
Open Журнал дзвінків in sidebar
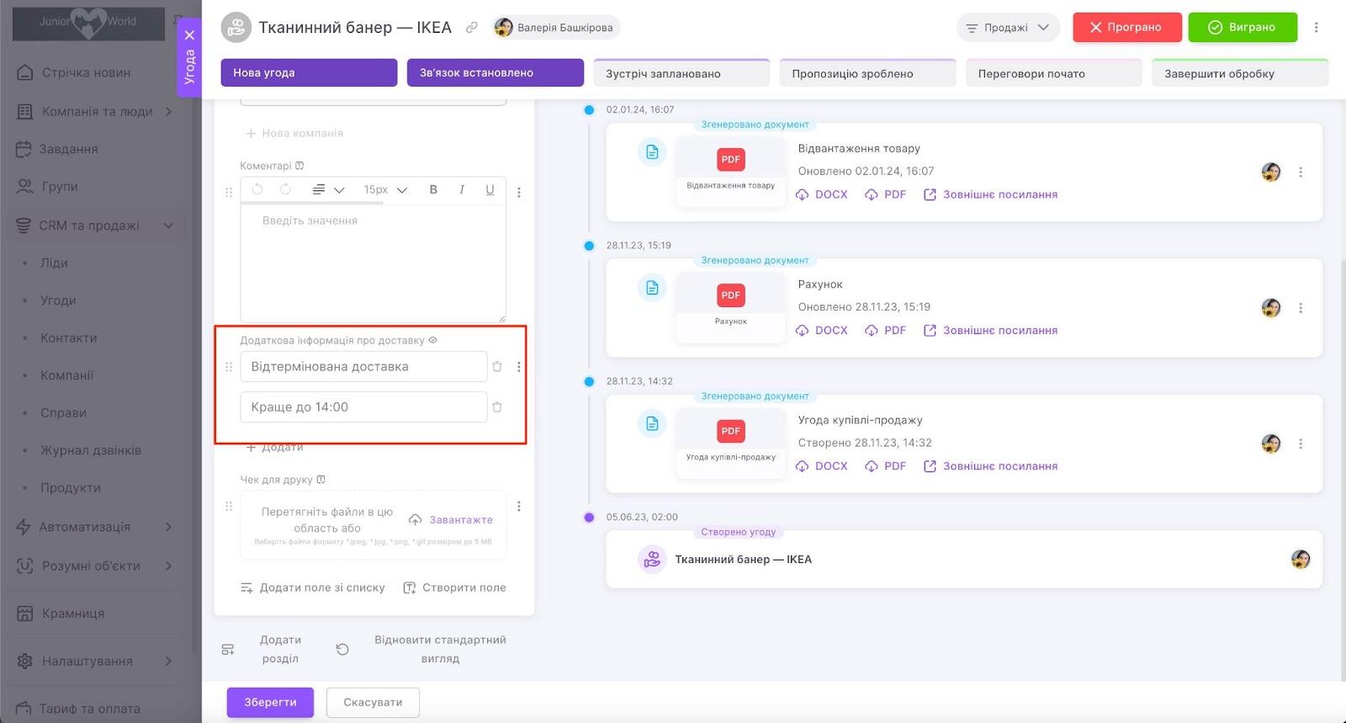(91, 450)
